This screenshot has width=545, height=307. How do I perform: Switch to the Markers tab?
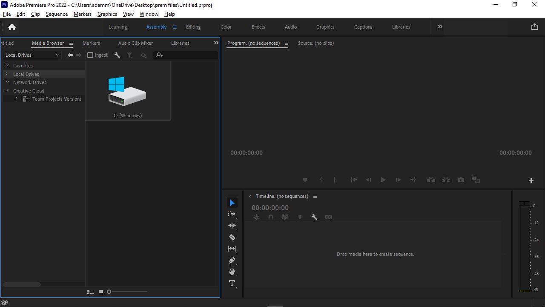coord(91,43)
